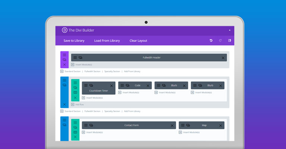This screenshot has width=286, height=149.
Task: Click the Divi logo icon
Action: point(64,30)
